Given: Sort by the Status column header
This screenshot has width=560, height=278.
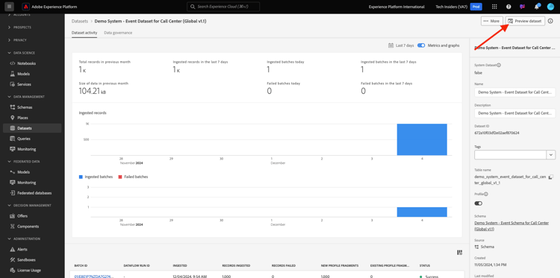Looking at the screenshot, I should coord(425,266).
